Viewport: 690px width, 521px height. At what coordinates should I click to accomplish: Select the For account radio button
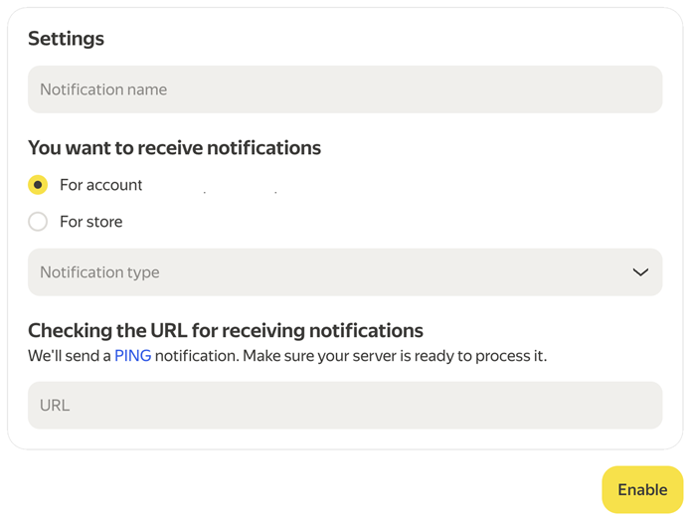[x=38, y=185]
